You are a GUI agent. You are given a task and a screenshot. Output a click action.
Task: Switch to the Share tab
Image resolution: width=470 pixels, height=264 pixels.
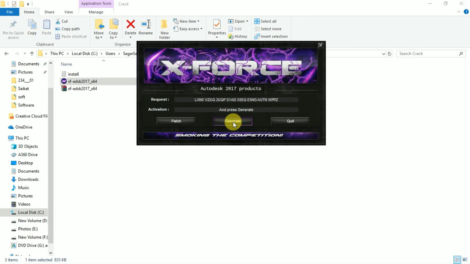pyautogui.click(x=49, y=12)
